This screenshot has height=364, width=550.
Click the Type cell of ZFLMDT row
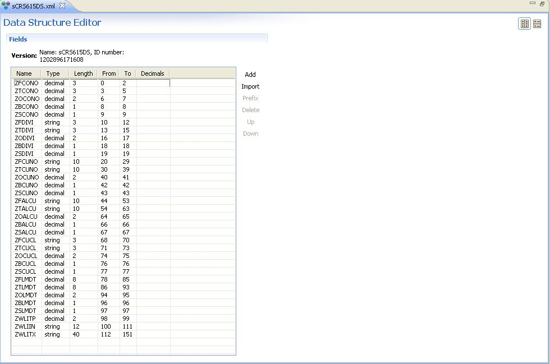click(56, 279)
